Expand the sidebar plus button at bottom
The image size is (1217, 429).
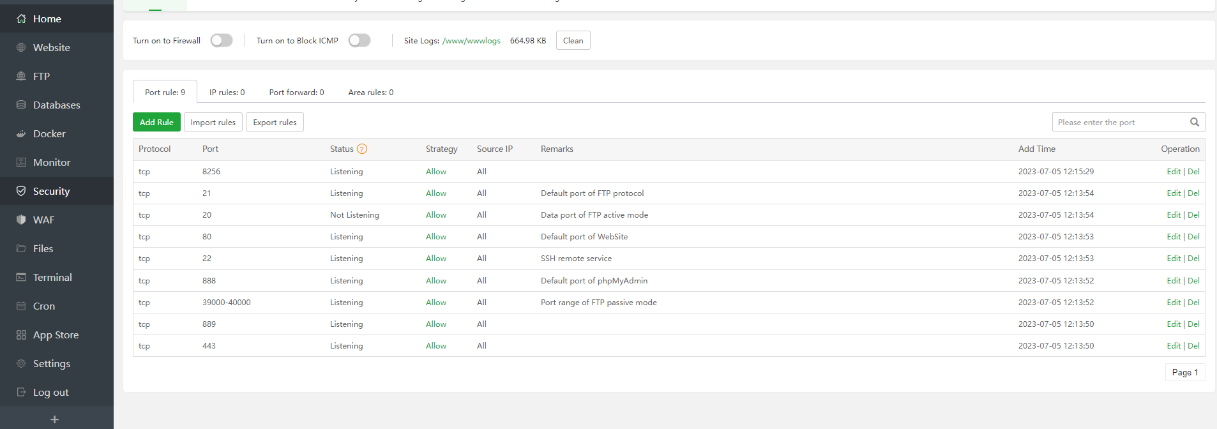(55, 419)
